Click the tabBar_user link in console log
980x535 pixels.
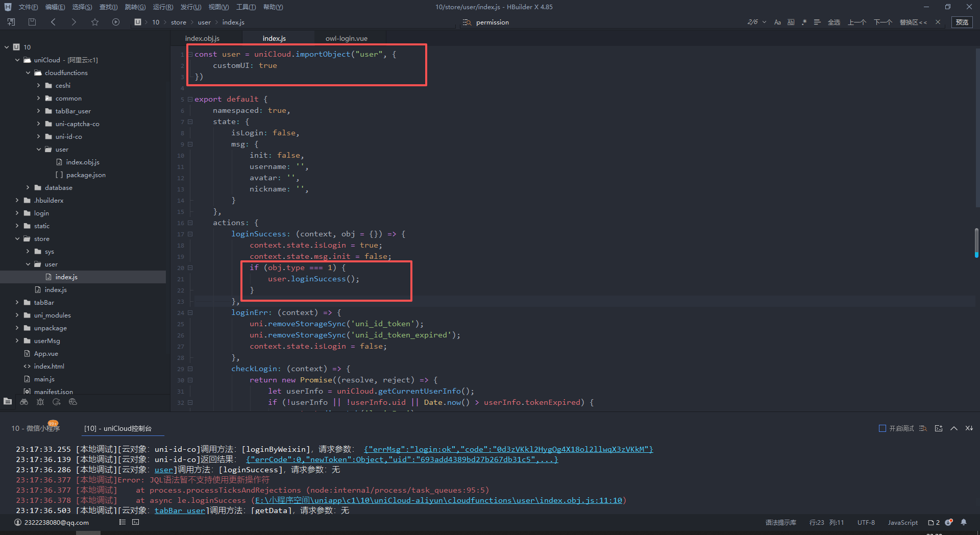pos(180,510)
